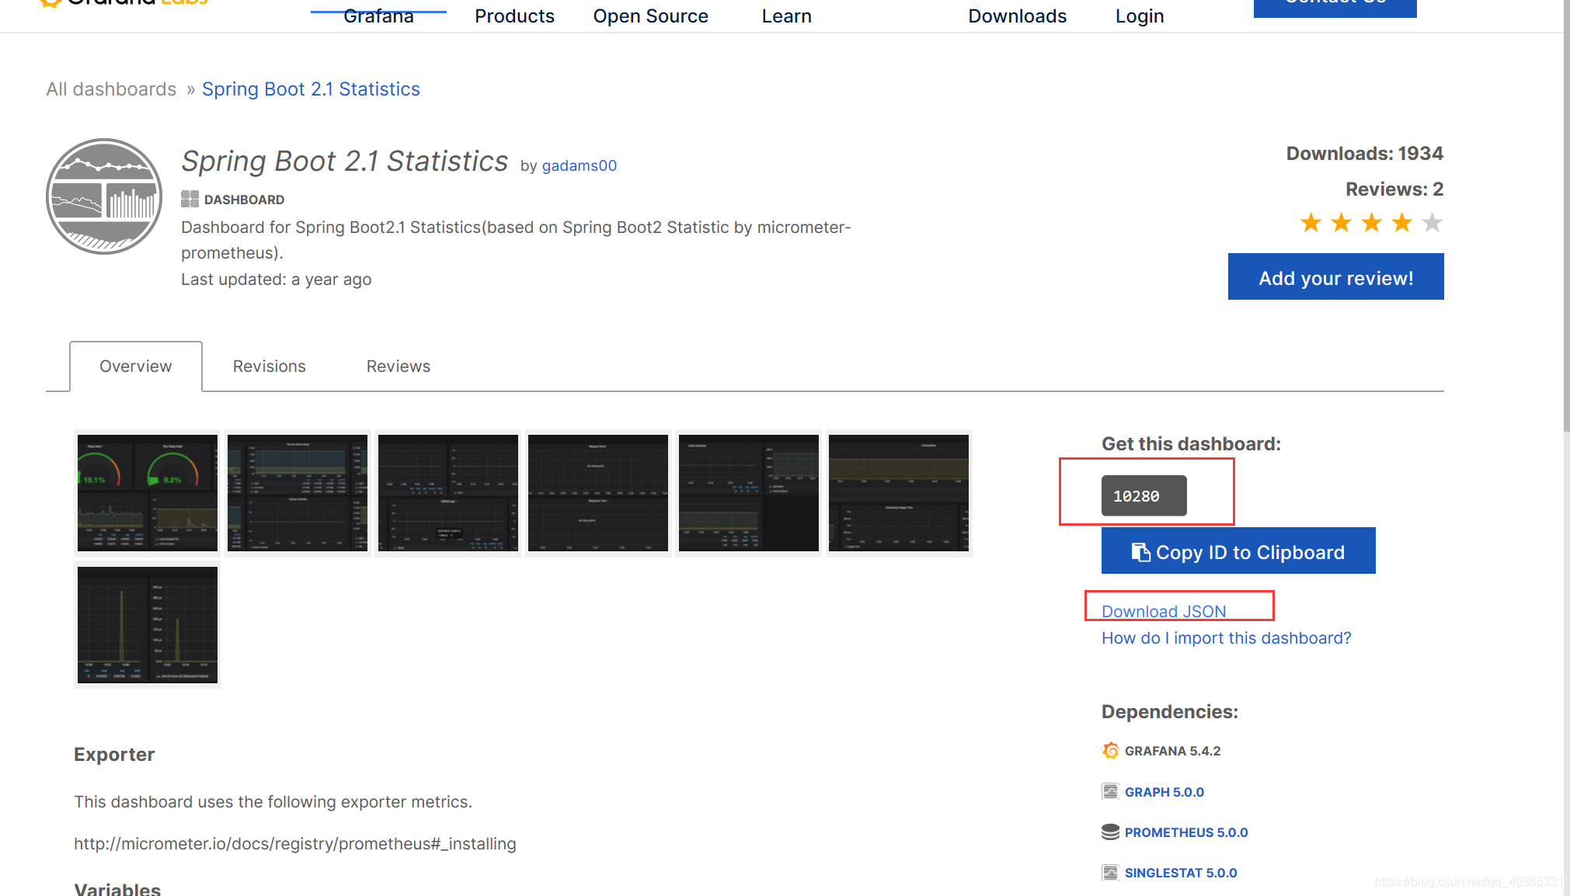Open How do I import this dashboard link
The width and height of the screenshot is (1570, 896).
[x=1226, y=638]
